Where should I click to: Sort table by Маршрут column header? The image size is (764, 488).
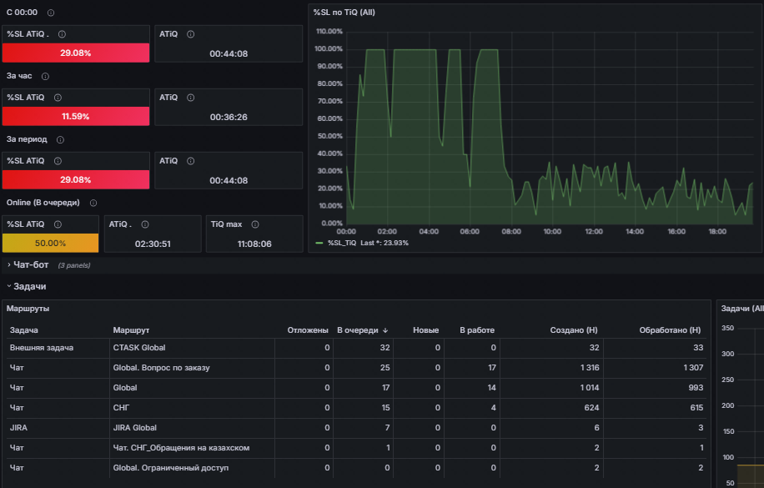pos(131,330)
